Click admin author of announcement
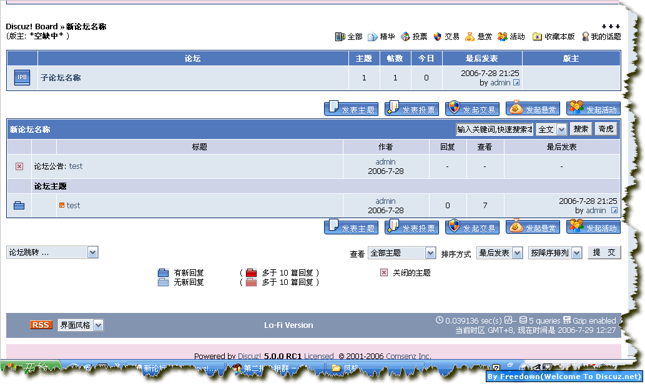This screenshot has height=384, width=645. click(x=385, y=162)
